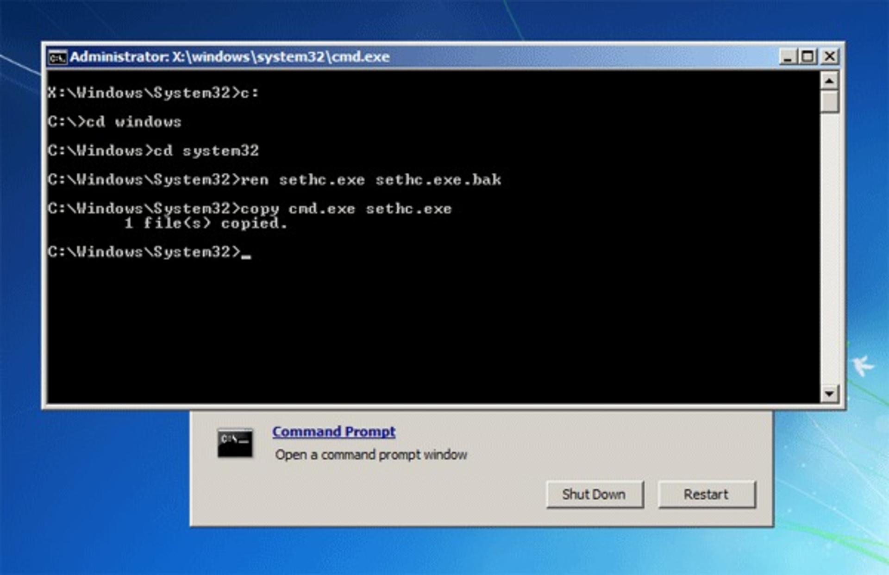Close the Administrator cmd.exe window
The image size is (889, 575).
tap(830, 57)
